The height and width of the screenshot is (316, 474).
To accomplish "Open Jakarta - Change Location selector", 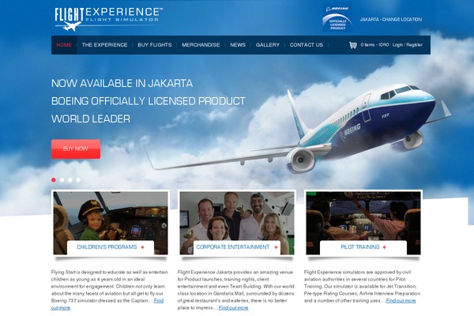I will tap(391, 19).
